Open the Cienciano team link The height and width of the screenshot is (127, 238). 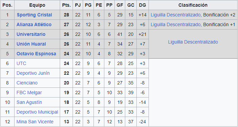point(27,83)
